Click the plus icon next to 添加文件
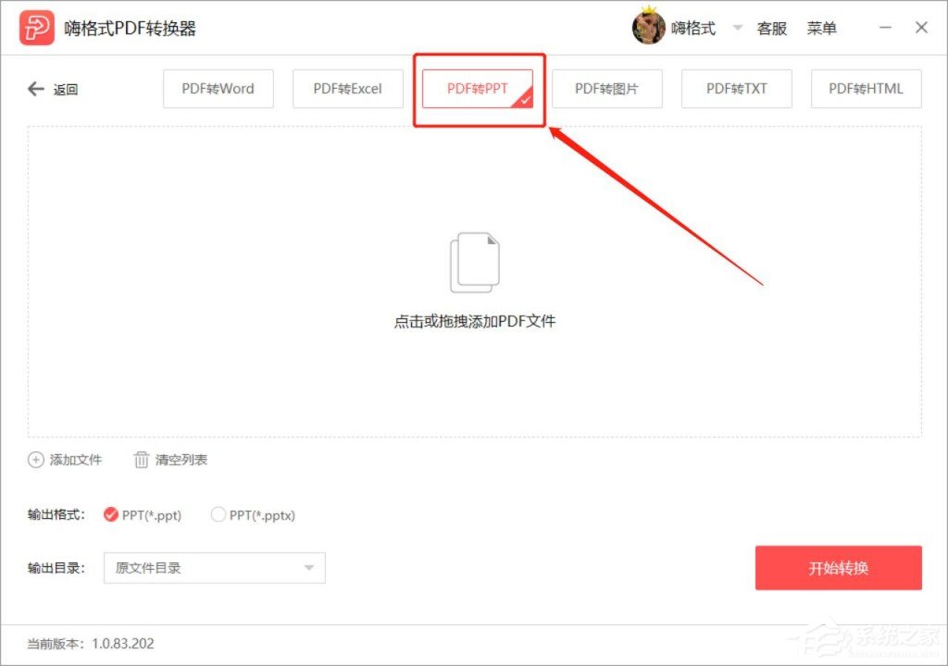The image size is (948, 666). click(x=35, y=460)
